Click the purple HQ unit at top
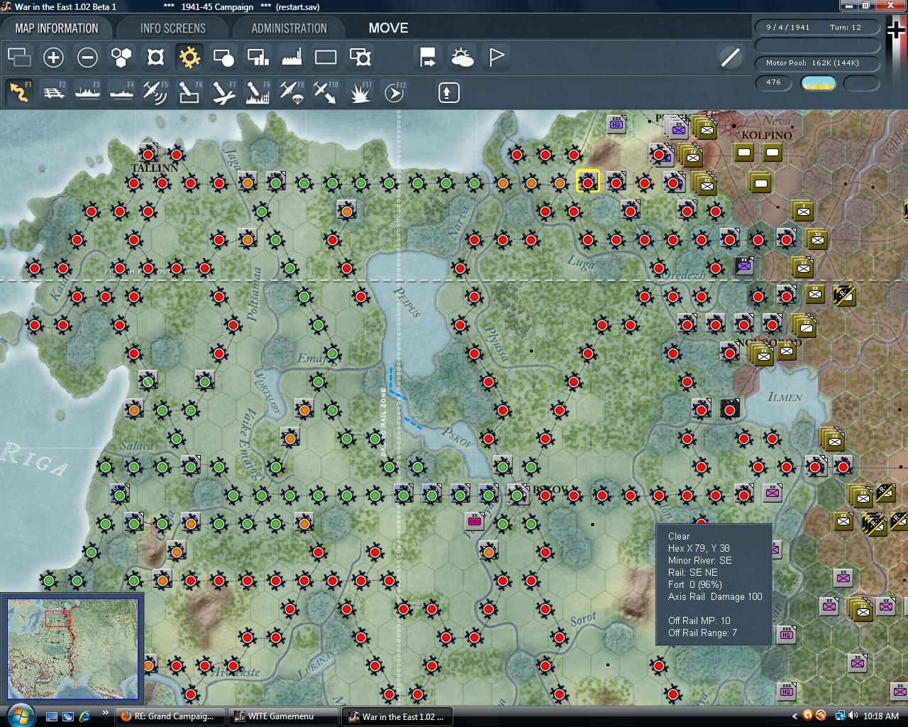 [616, 124]
